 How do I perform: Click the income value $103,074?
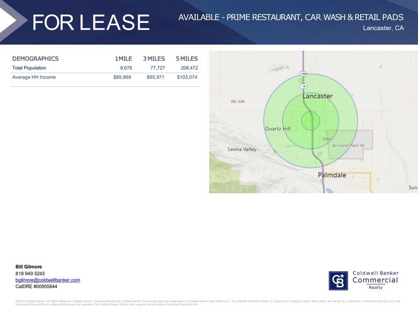187,77
